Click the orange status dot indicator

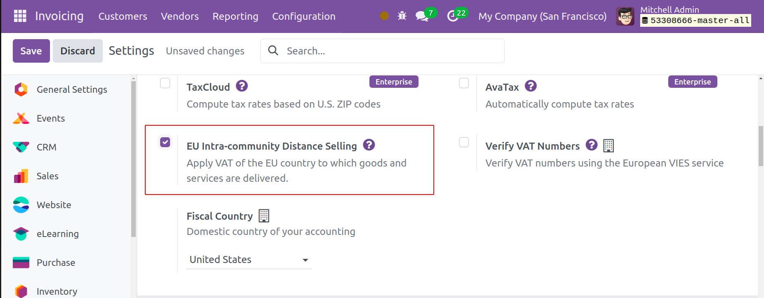click(384, 16)
